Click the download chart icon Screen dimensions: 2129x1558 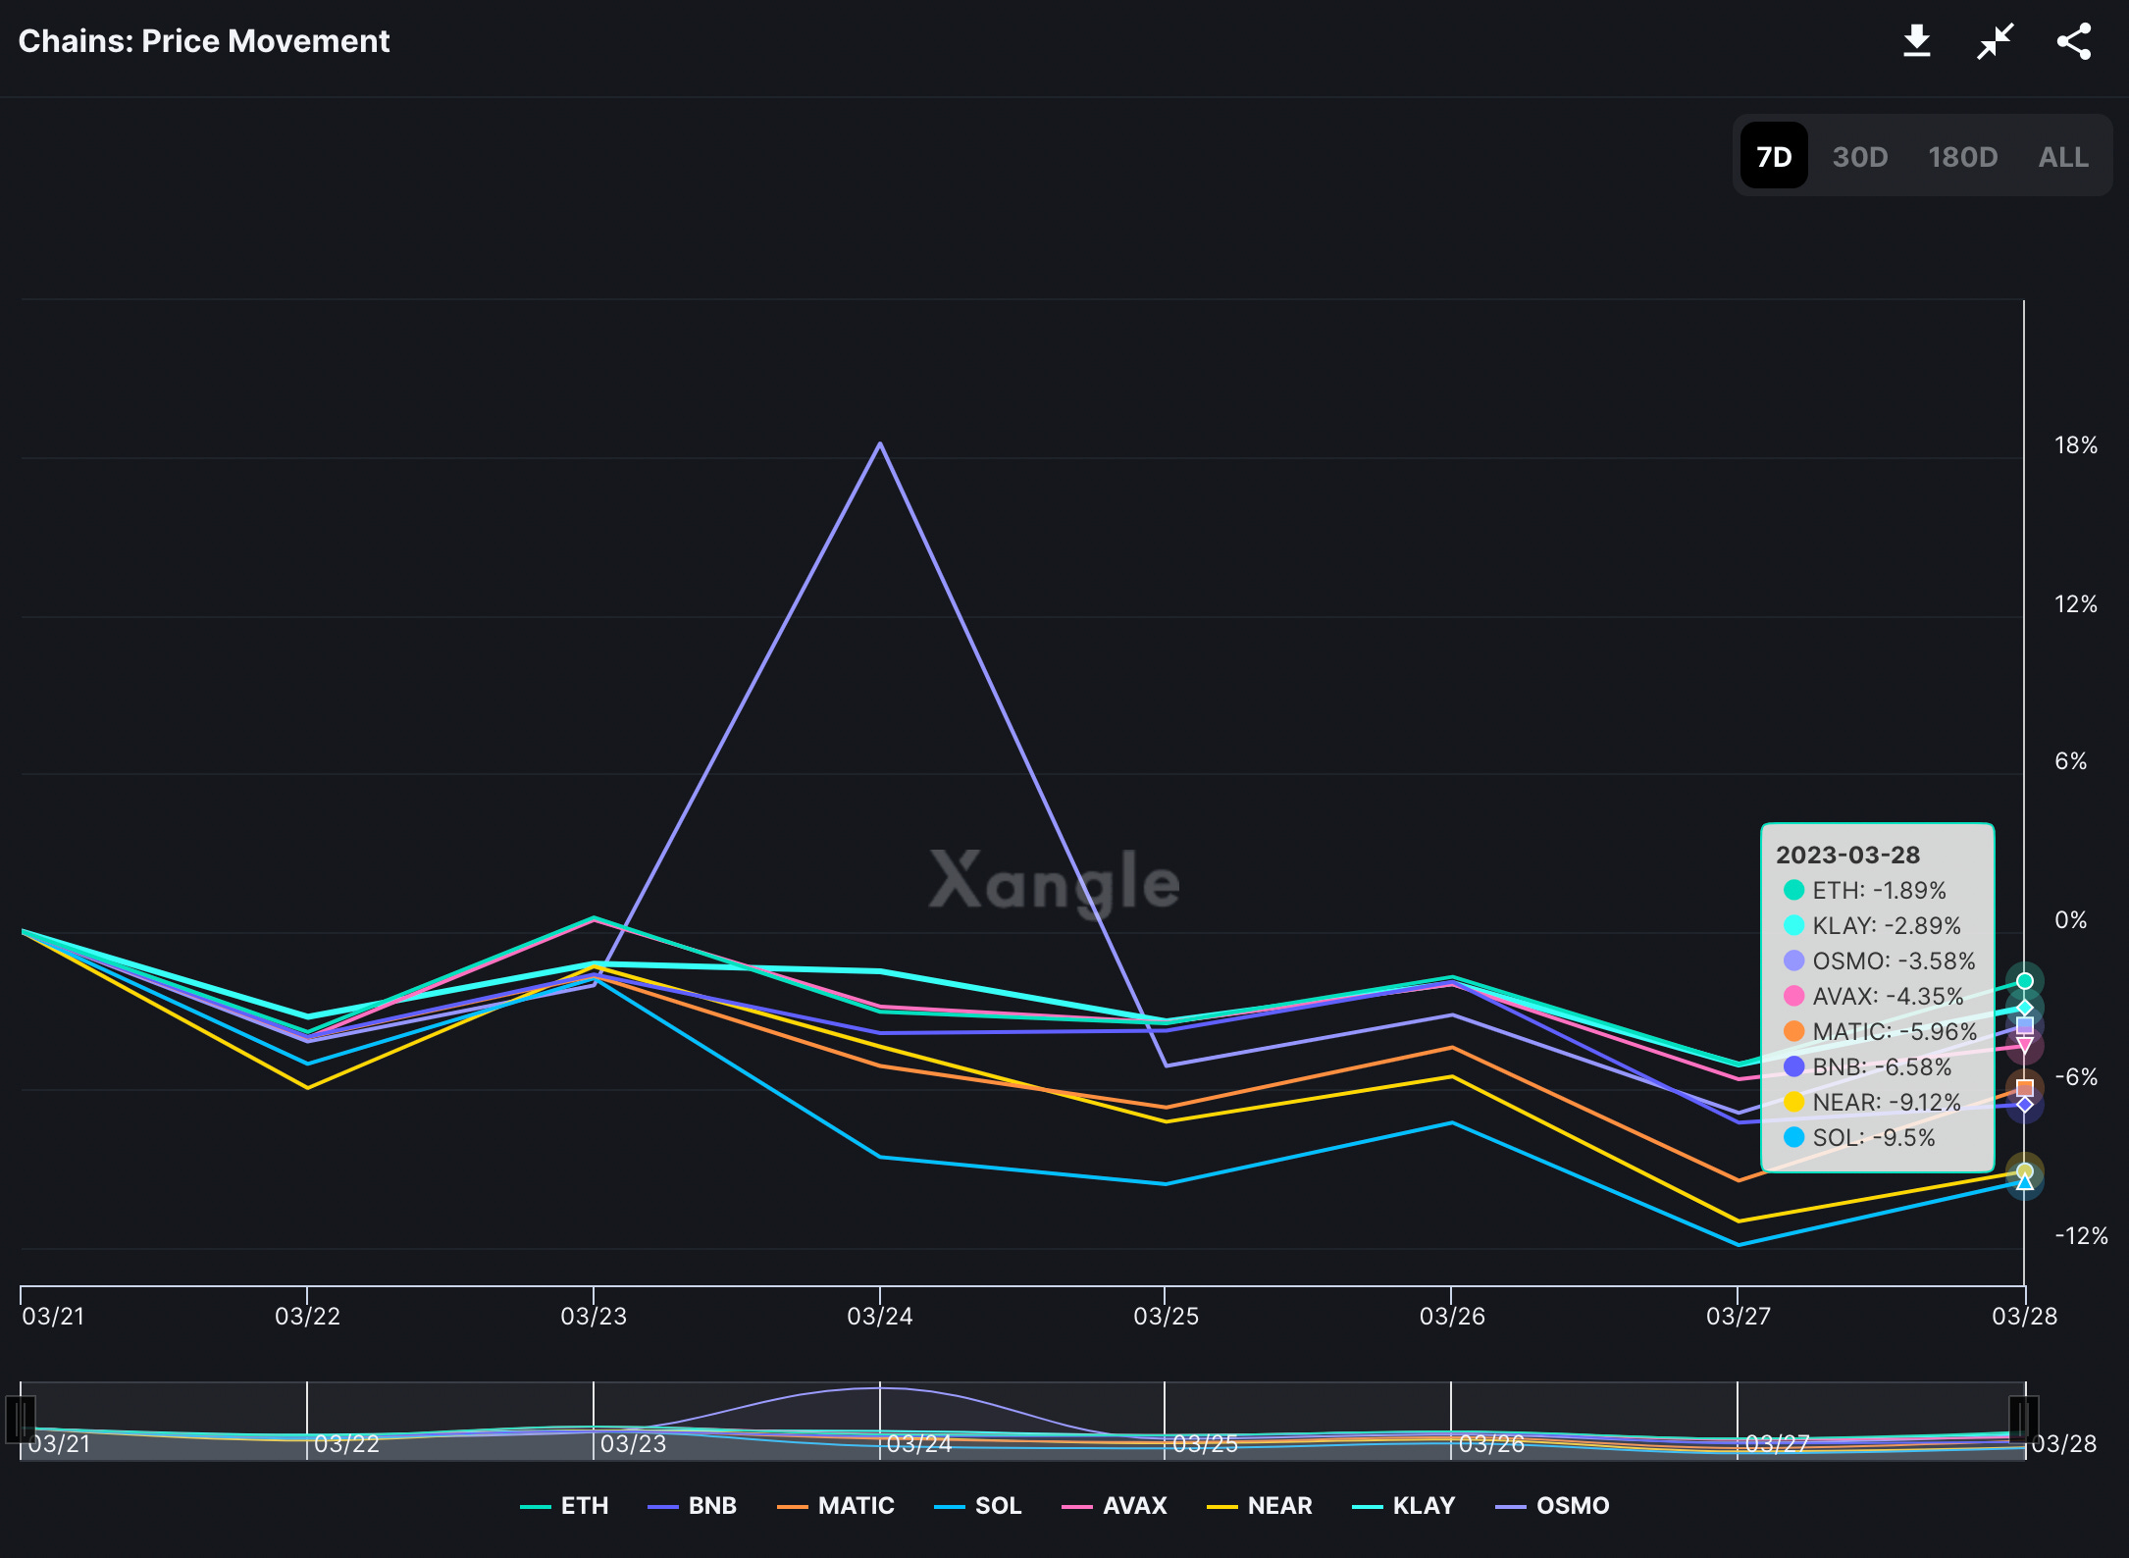tap(1916, 41)
